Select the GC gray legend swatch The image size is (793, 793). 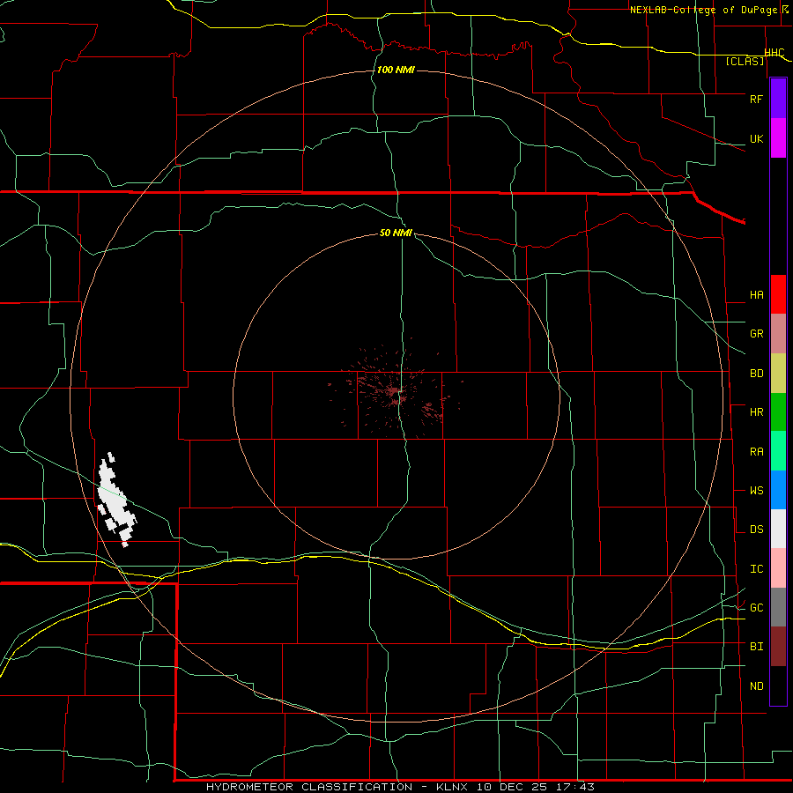pyautogui.click(x=778, y=607)
